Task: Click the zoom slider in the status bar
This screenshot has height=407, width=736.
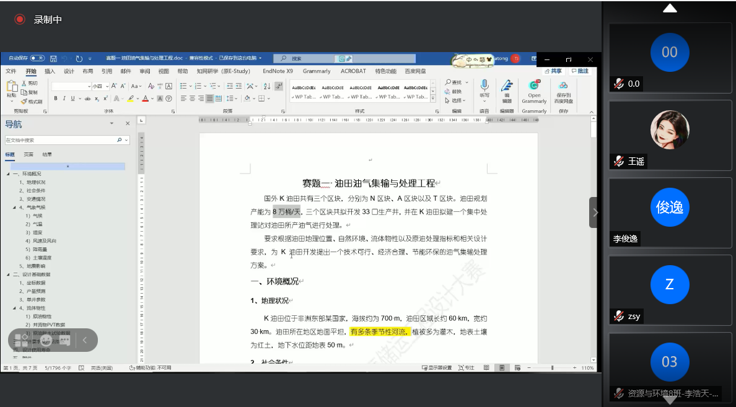Action: click(552, 367)
